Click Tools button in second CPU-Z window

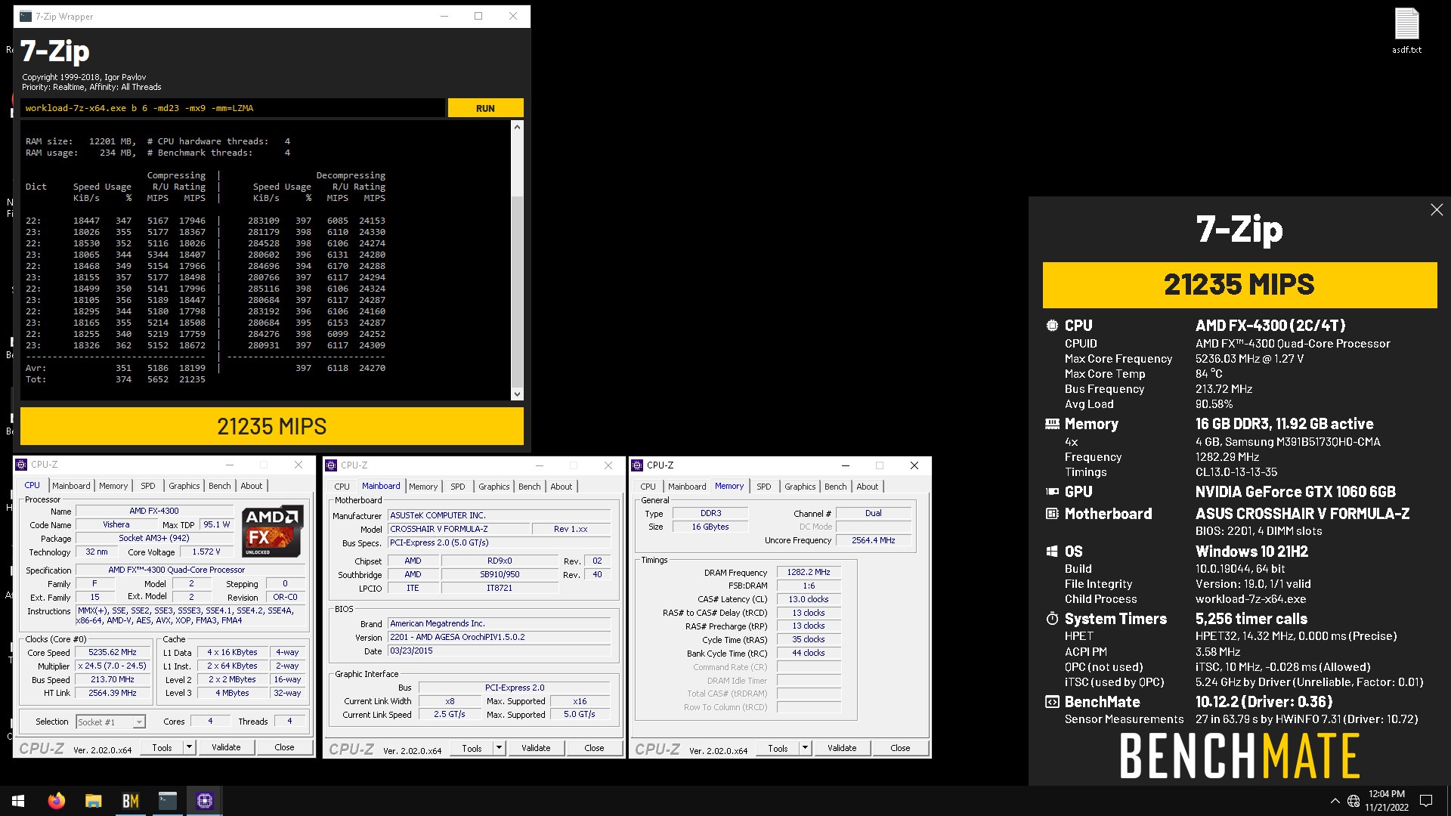[472, 748]
